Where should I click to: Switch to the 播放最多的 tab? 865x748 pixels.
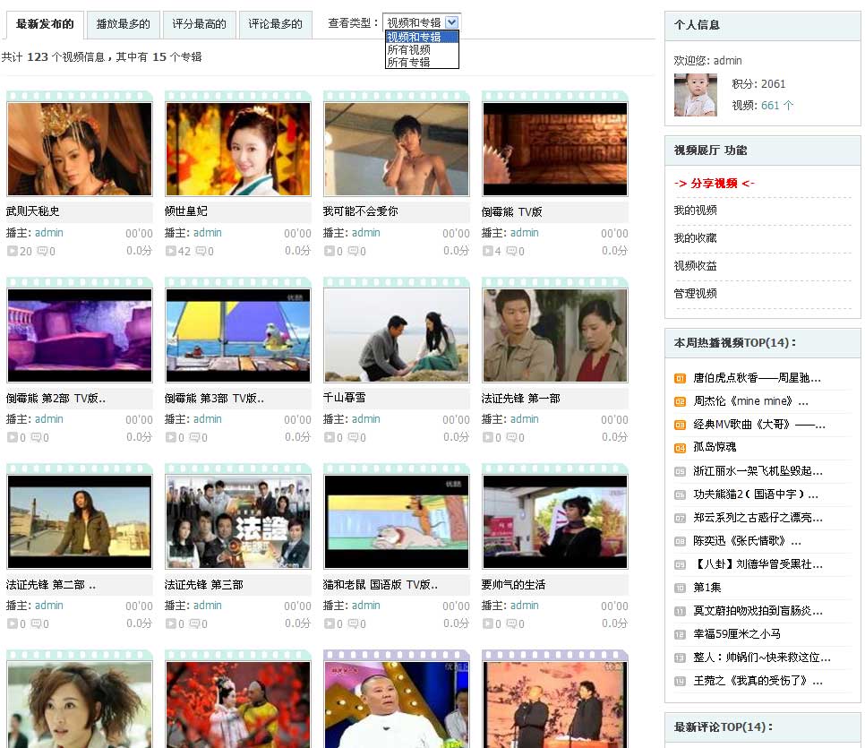point(123,24)
